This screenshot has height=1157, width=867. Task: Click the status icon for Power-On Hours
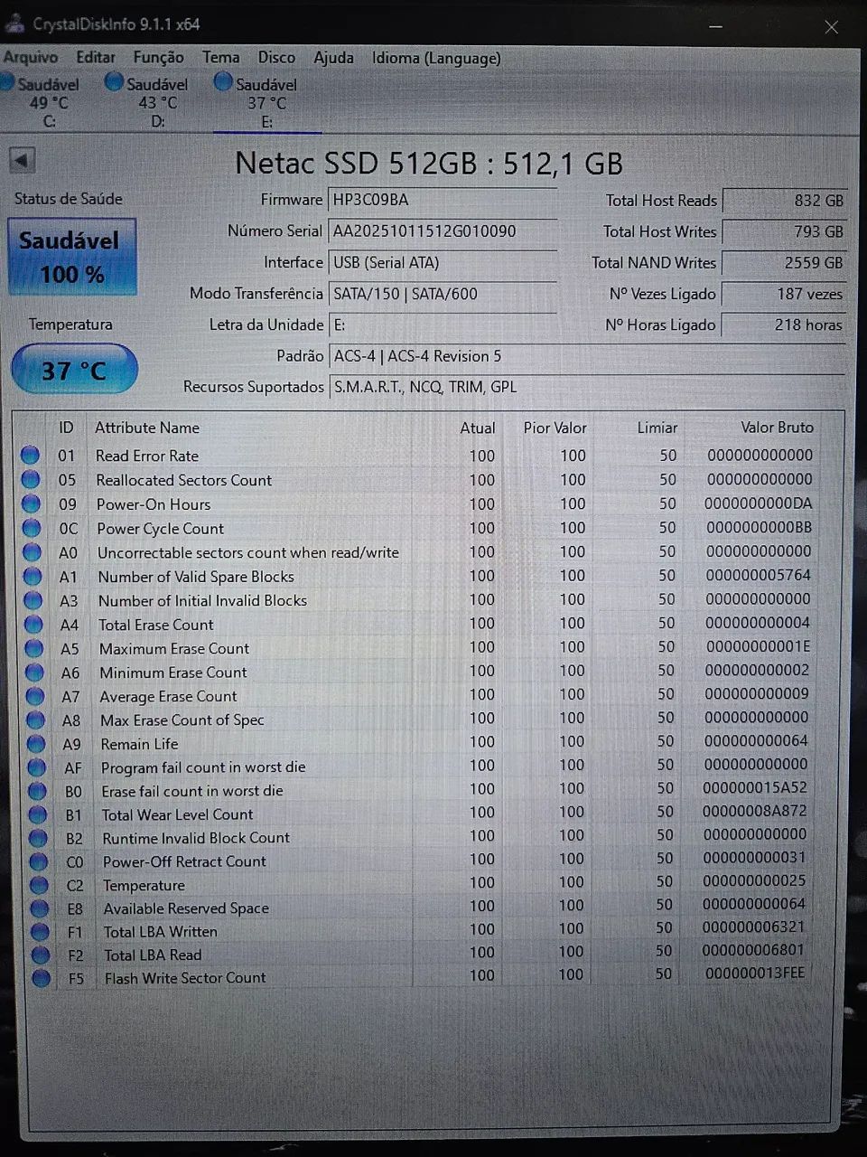pyautogui.click(x=31, y=503)
